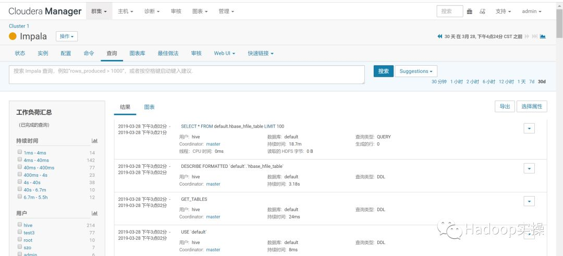Open the 群集 dropdown menu
Screen dimensions: 563x256
(99, 11)
